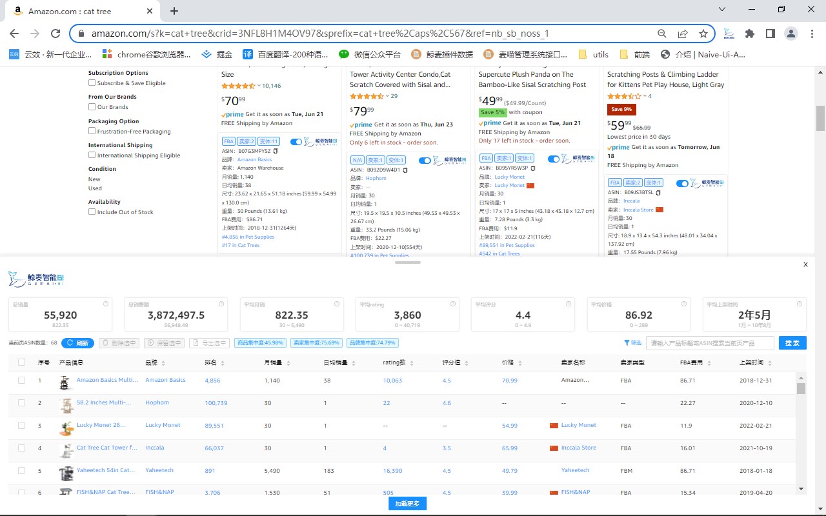Close the Gemai BI panel with X

coord(805,264)
